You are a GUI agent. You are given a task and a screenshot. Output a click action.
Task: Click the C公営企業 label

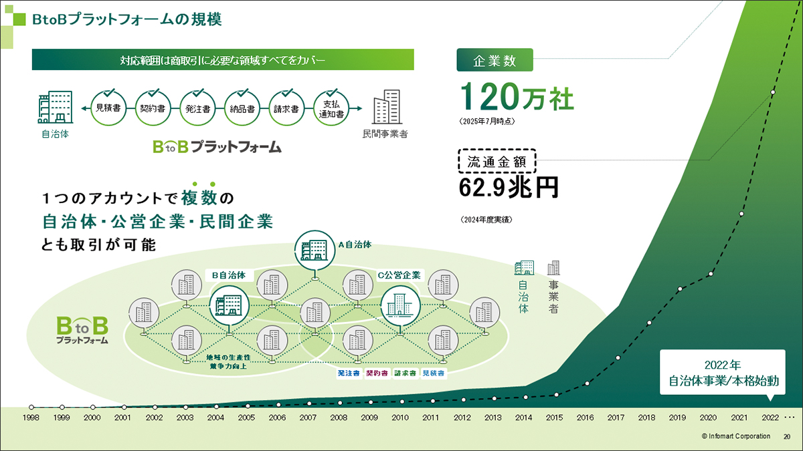click(399, 275)
